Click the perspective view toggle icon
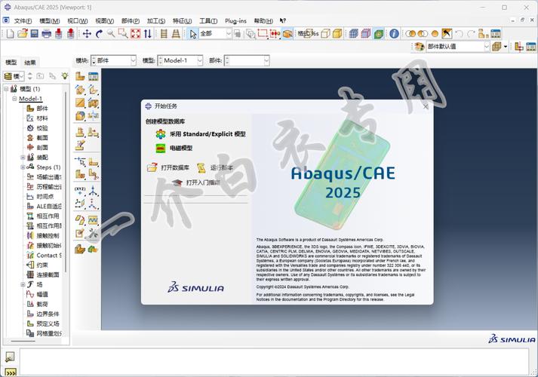Viewport: 538px width, 377px height. pos(176,34)
